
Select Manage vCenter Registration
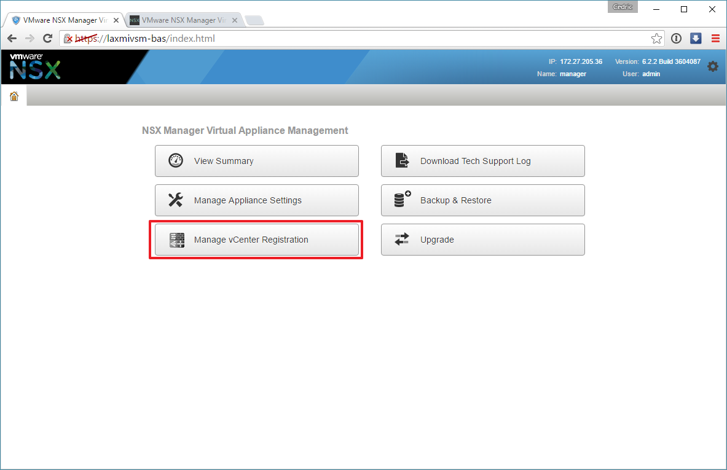click(x=256, y=240)
